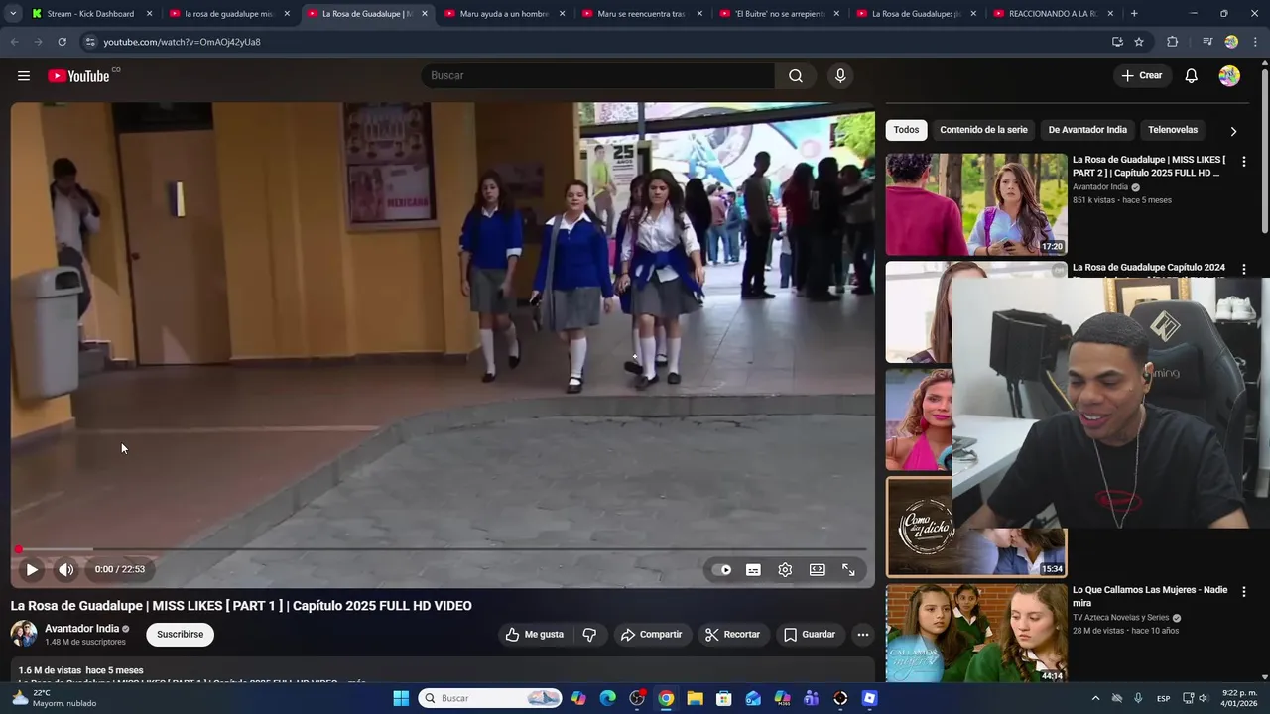Like the video with Me gusta

pyautogui.click(x=534, y=635)
